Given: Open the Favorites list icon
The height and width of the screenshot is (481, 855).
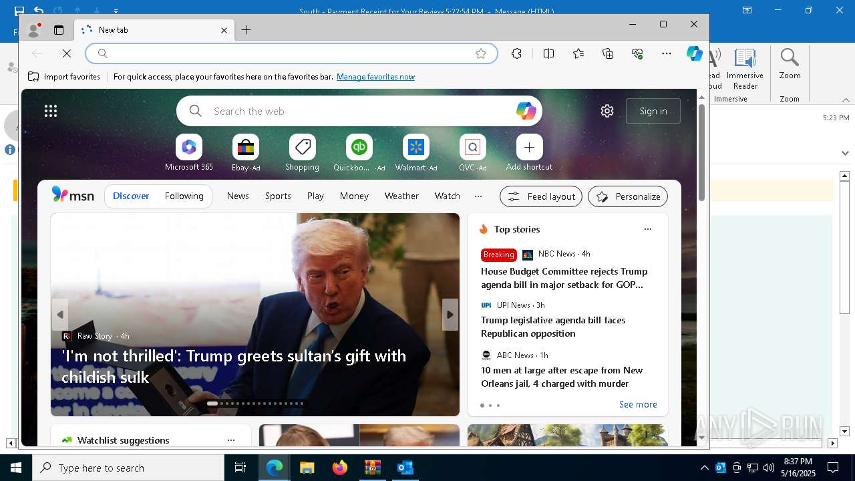Looking at the screenshot, I should [578, 53].
